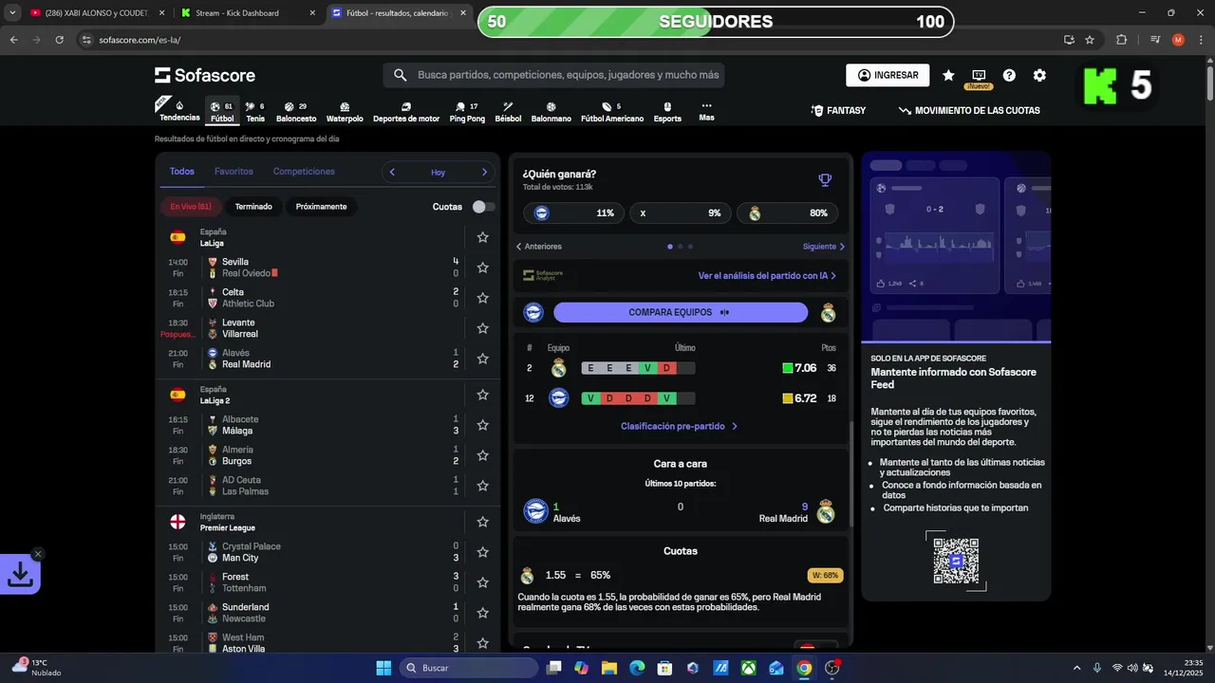Click the Sofascore logo
Image resolution: width=1215 pixels, height=683 pixels.
pyautogui.click(x=205, y=75)
